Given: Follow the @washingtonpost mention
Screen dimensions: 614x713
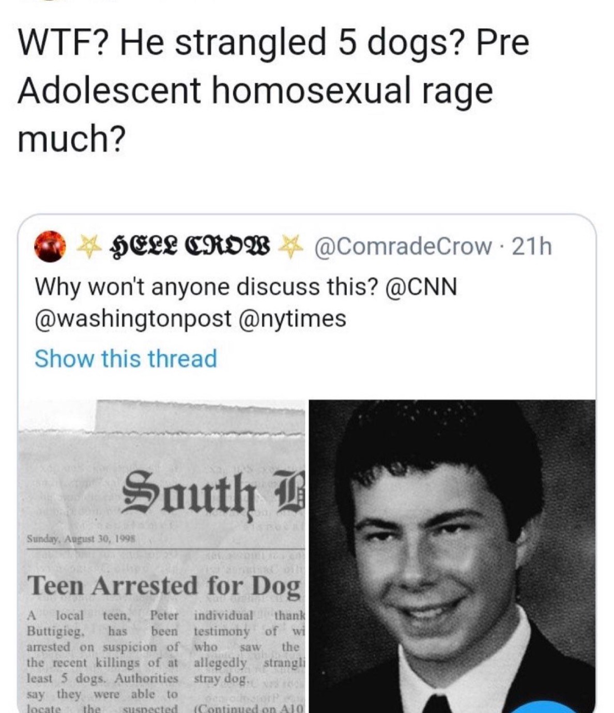Looking at the screenshot, I should pos(133,318).
